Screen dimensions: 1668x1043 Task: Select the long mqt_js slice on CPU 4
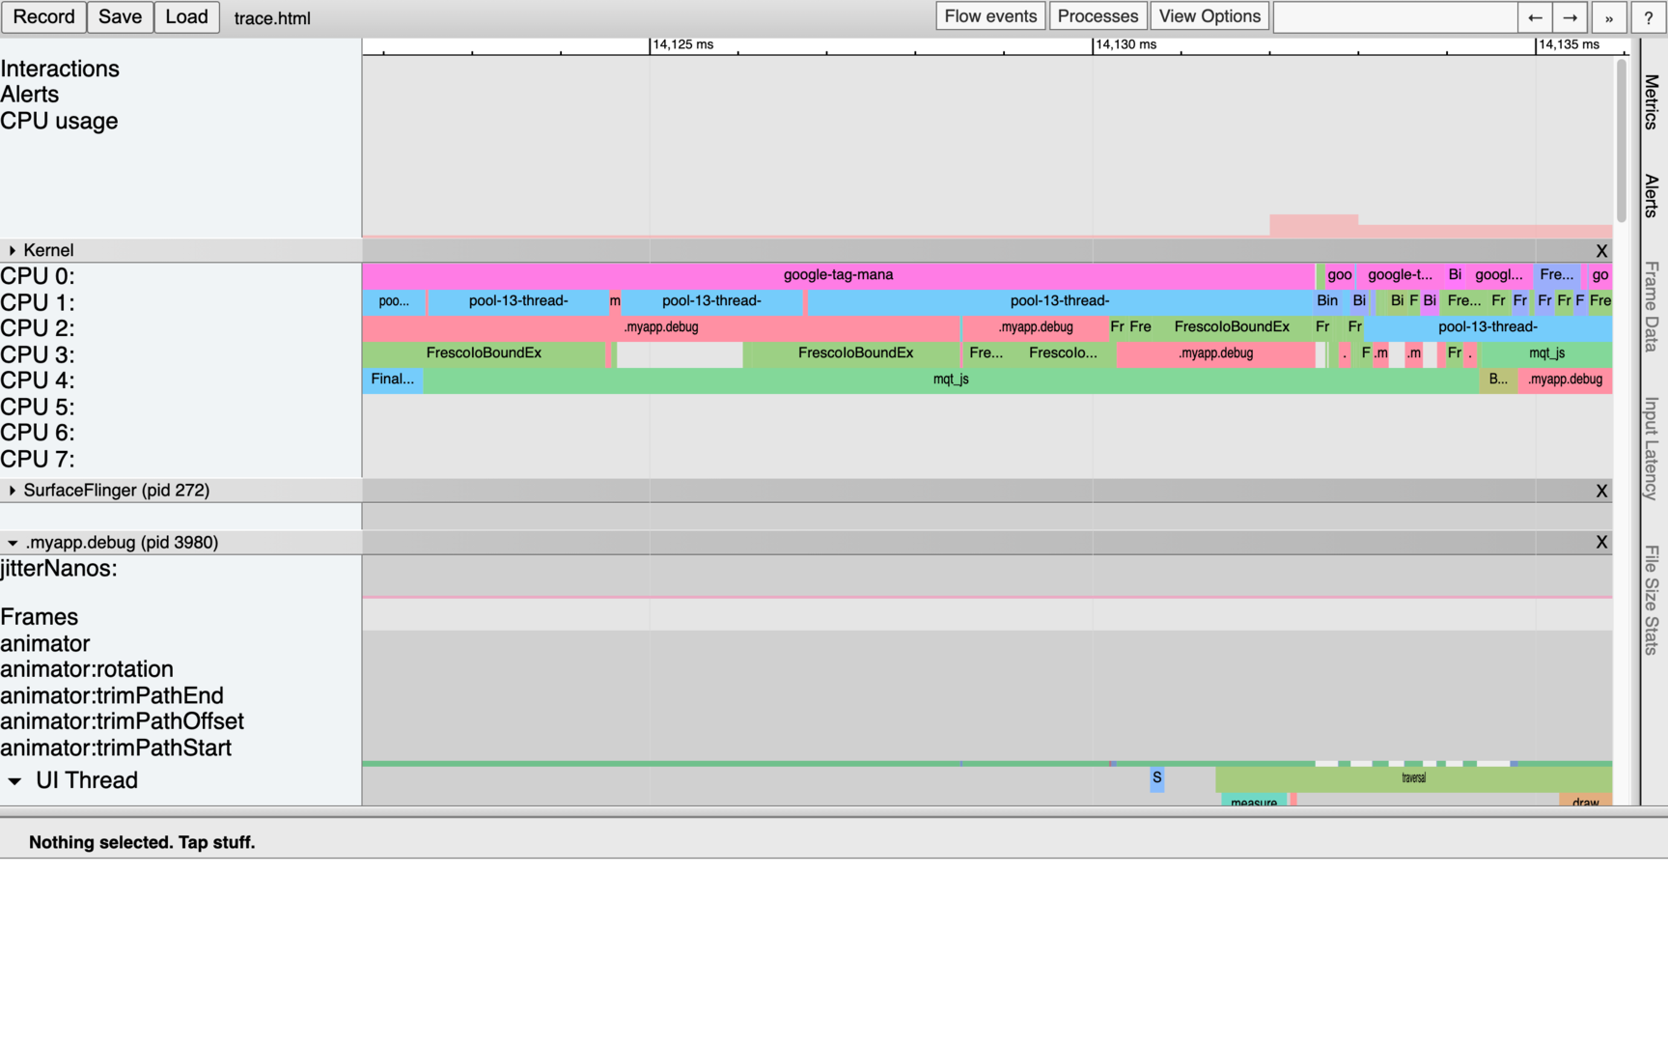[x=951, y=380]
